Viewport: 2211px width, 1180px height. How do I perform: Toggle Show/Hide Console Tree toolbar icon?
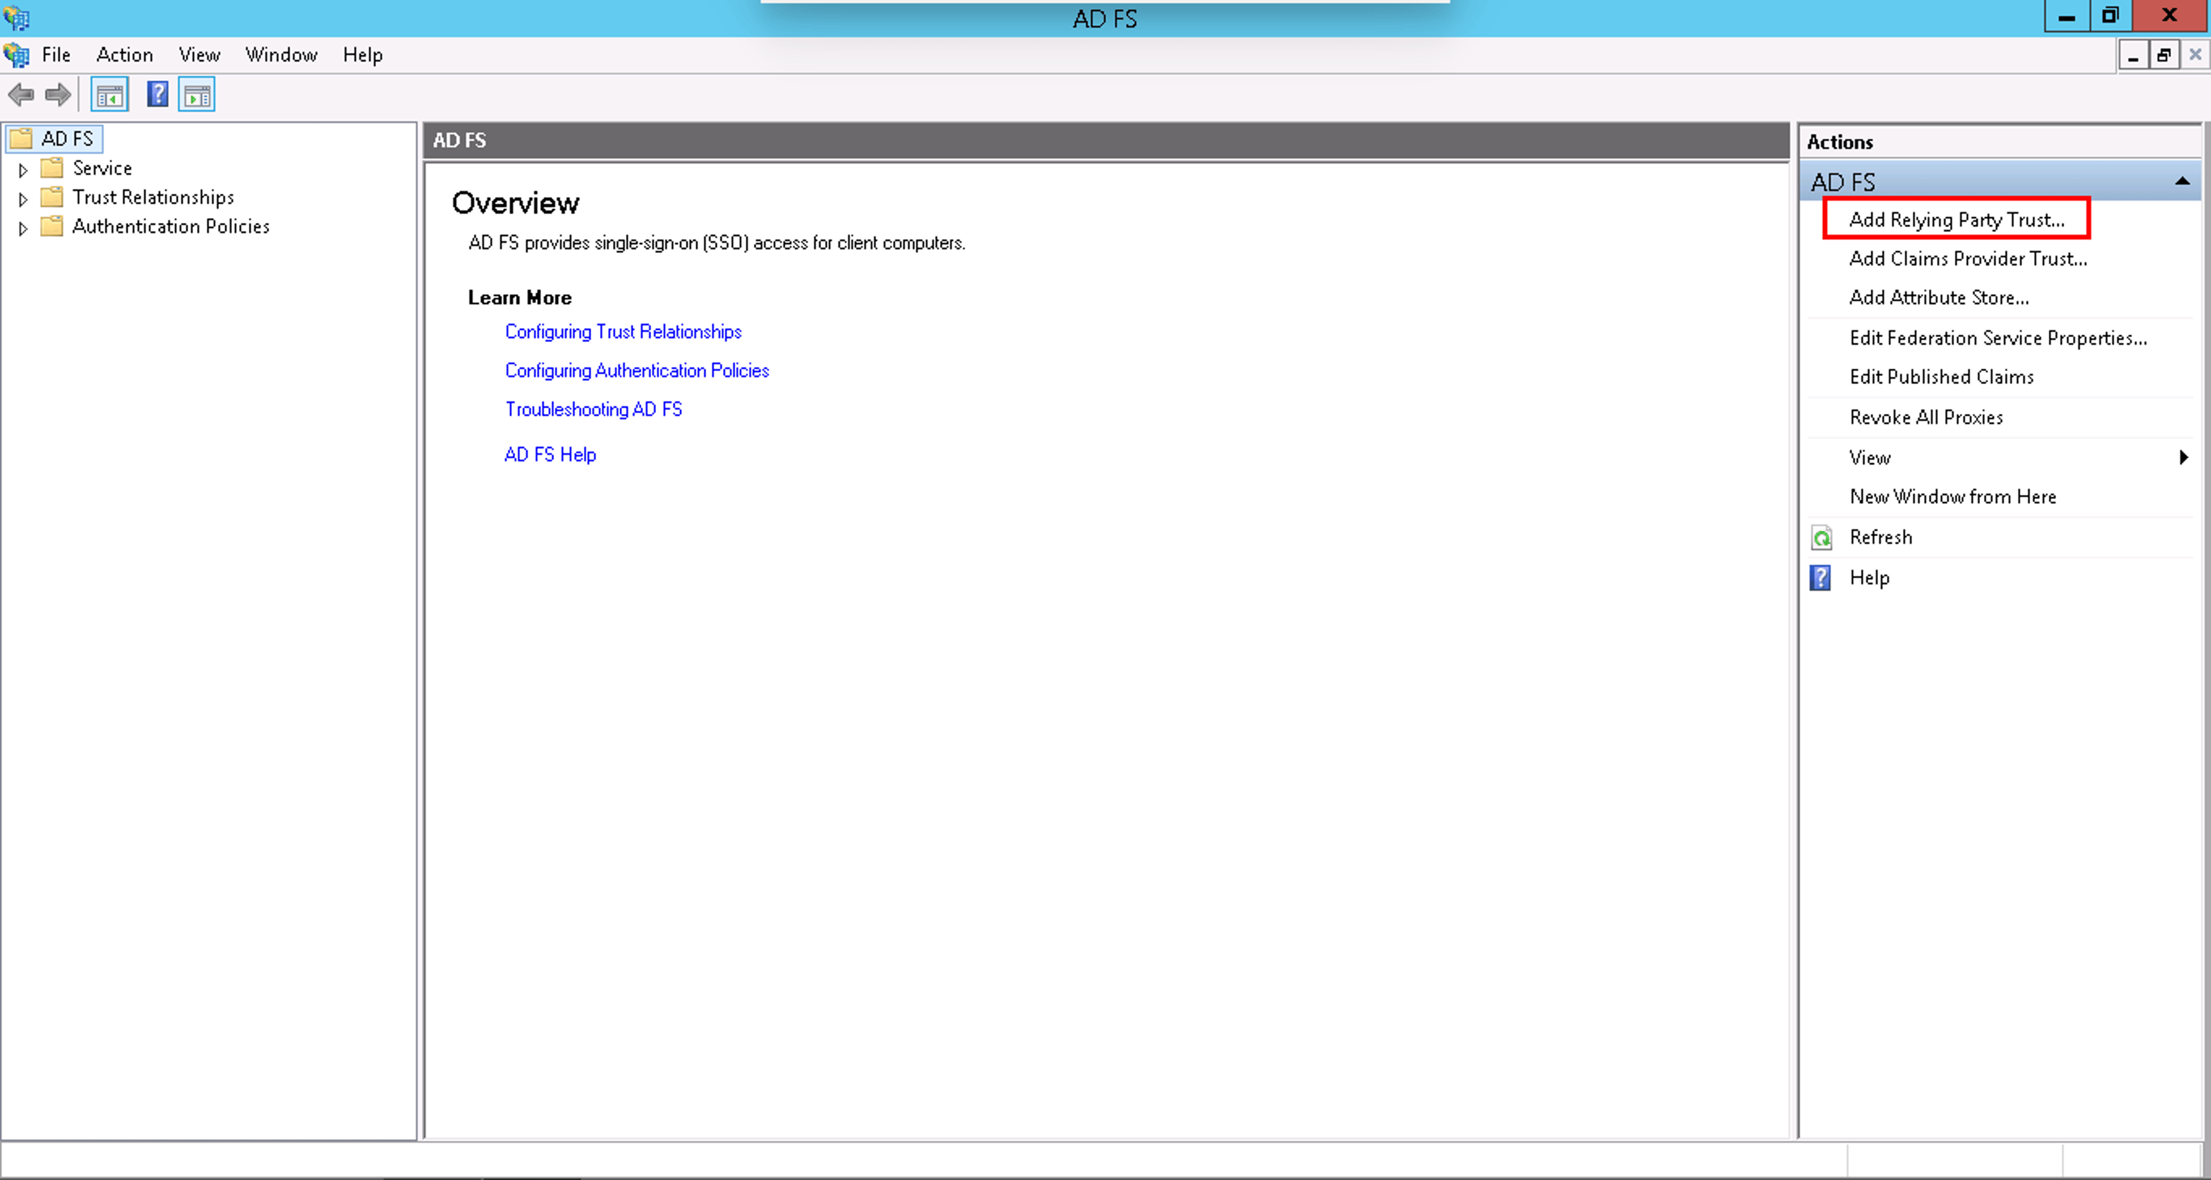(110, 95)
